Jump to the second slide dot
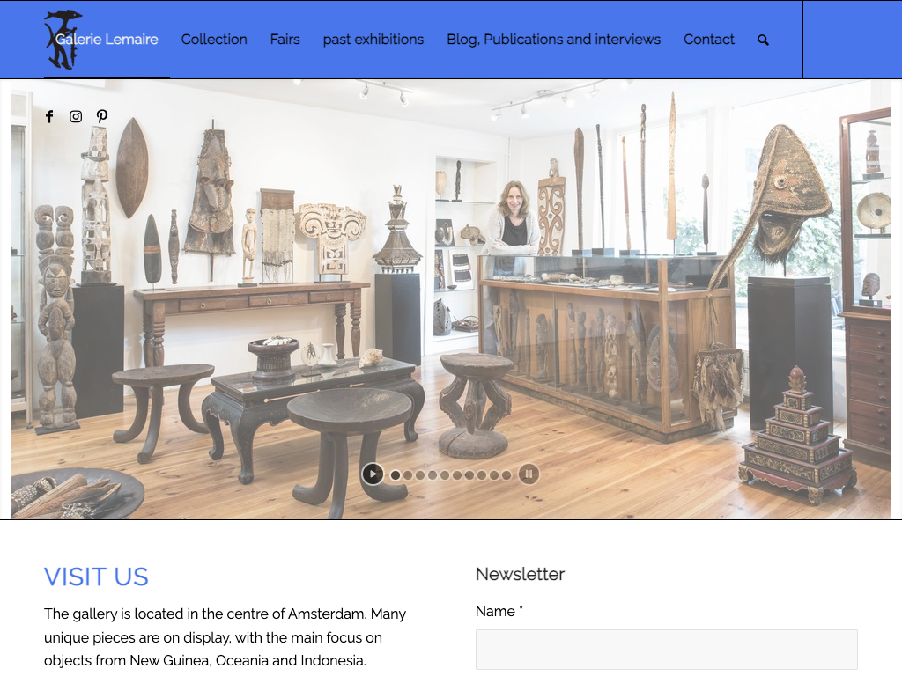 click(408, 475)
